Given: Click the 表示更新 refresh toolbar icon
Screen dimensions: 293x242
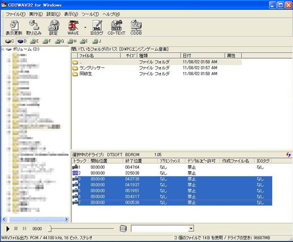Looking at the screenshot, I should (x=14, y=28).
